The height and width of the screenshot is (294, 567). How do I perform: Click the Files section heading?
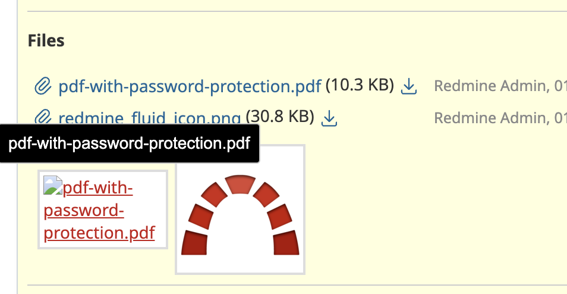46,40
